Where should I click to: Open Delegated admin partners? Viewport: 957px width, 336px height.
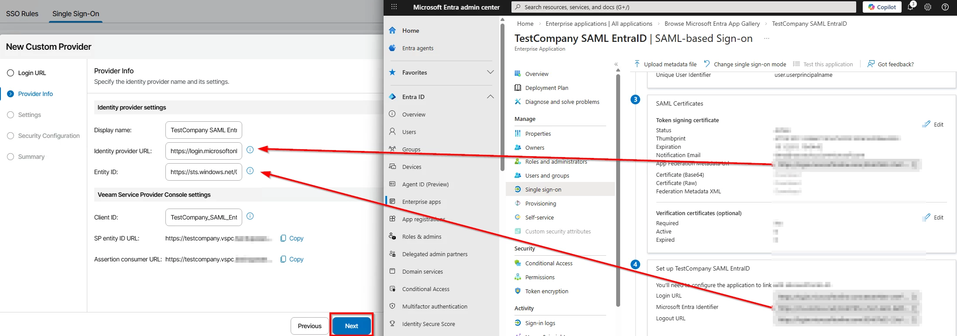click(435, 254)
